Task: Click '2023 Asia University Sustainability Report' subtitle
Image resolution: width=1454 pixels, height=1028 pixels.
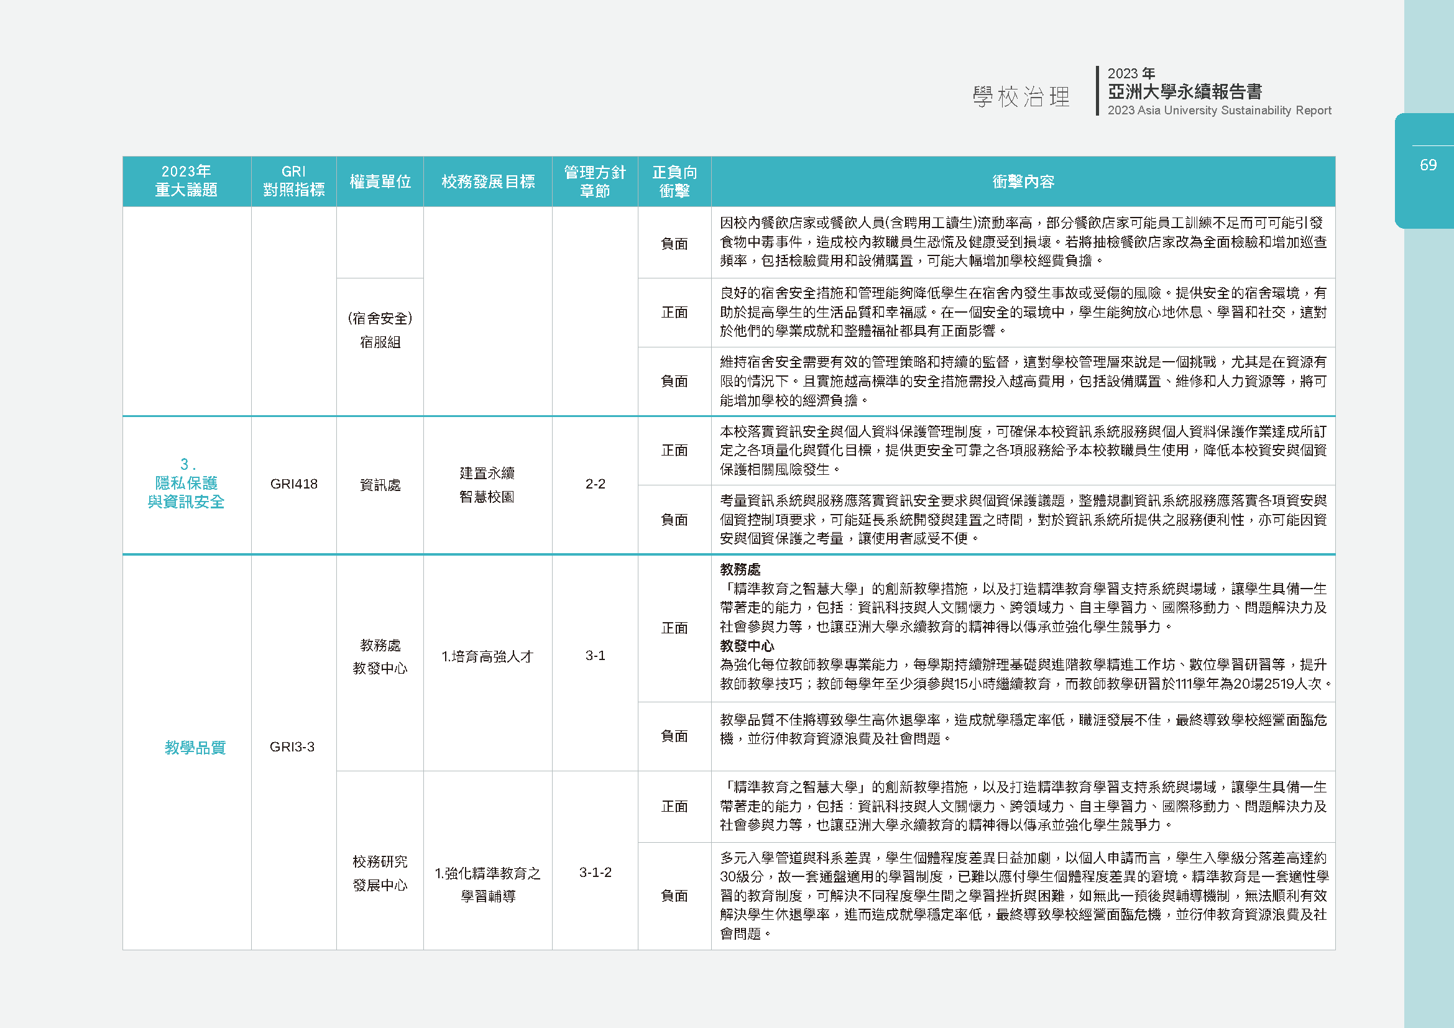Action: click(x=1219, y=111)
